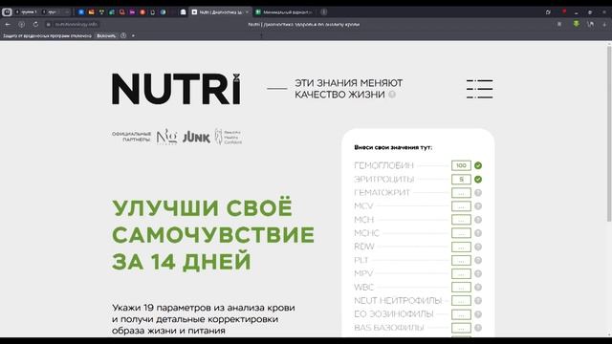Go back with browser back arrow
The height and width of the screenshot is (344, 612).
8,24
